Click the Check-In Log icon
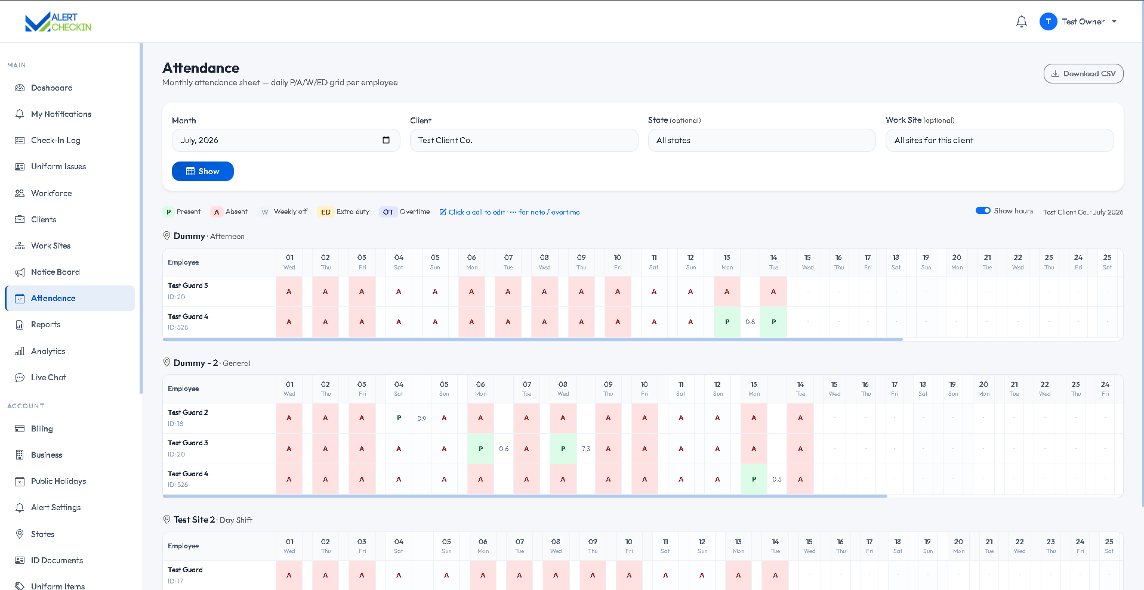The height and width of the screenshot is (590, 1144). coord(20,141)
